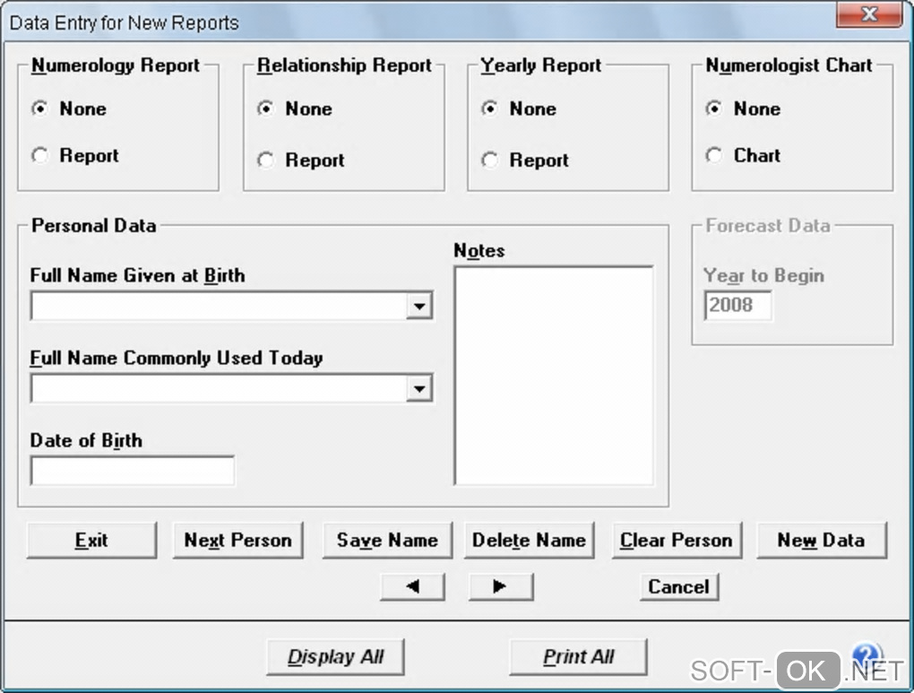Screen dimensions: 914x693
Task: Open the blue help question mark icon
Action: [x=866, y=655]
